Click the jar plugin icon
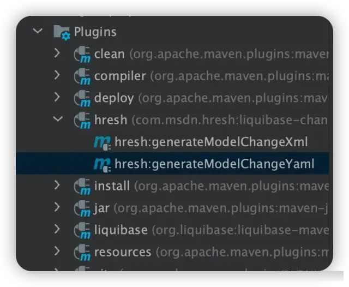The width and height of the screenshot is (349, 287). [82, 208]
